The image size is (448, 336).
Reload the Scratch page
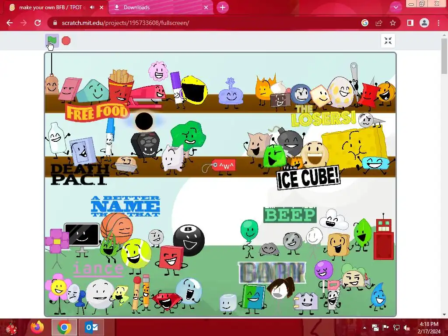click(x=38, y=23)
